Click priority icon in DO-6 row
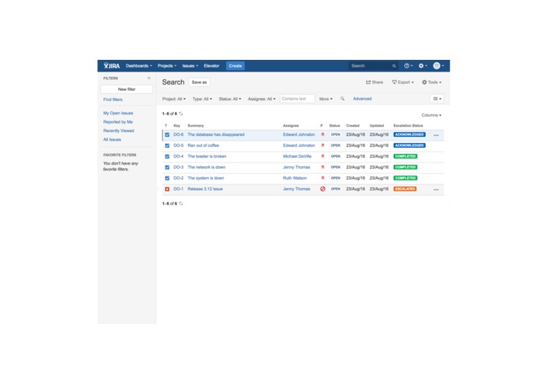The image size is (540, 384). [x=322, y=134]
